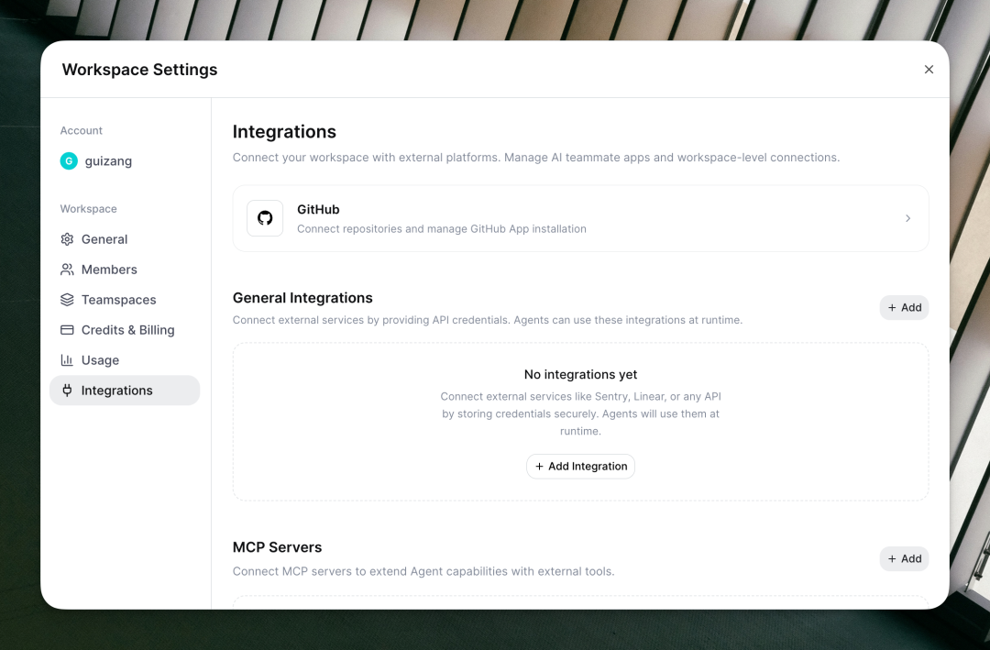
Task: Open the GitHub repositories connection card
Action: 580,218
